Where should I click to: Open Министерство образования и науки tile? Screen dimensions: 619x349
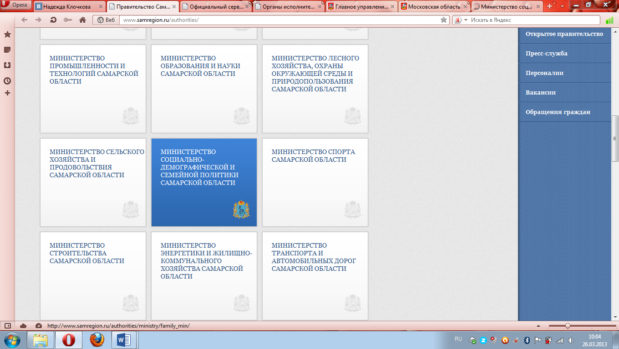204,89
